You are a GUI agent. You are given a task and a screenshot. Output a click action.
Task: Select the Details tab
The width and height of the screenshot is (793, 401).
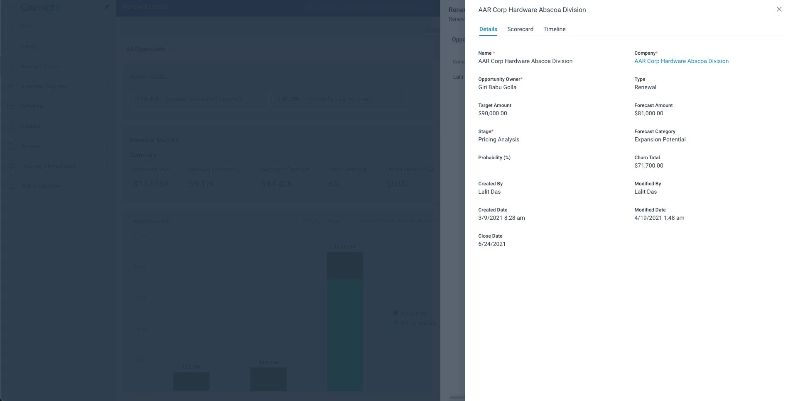[x=488, y=29]
